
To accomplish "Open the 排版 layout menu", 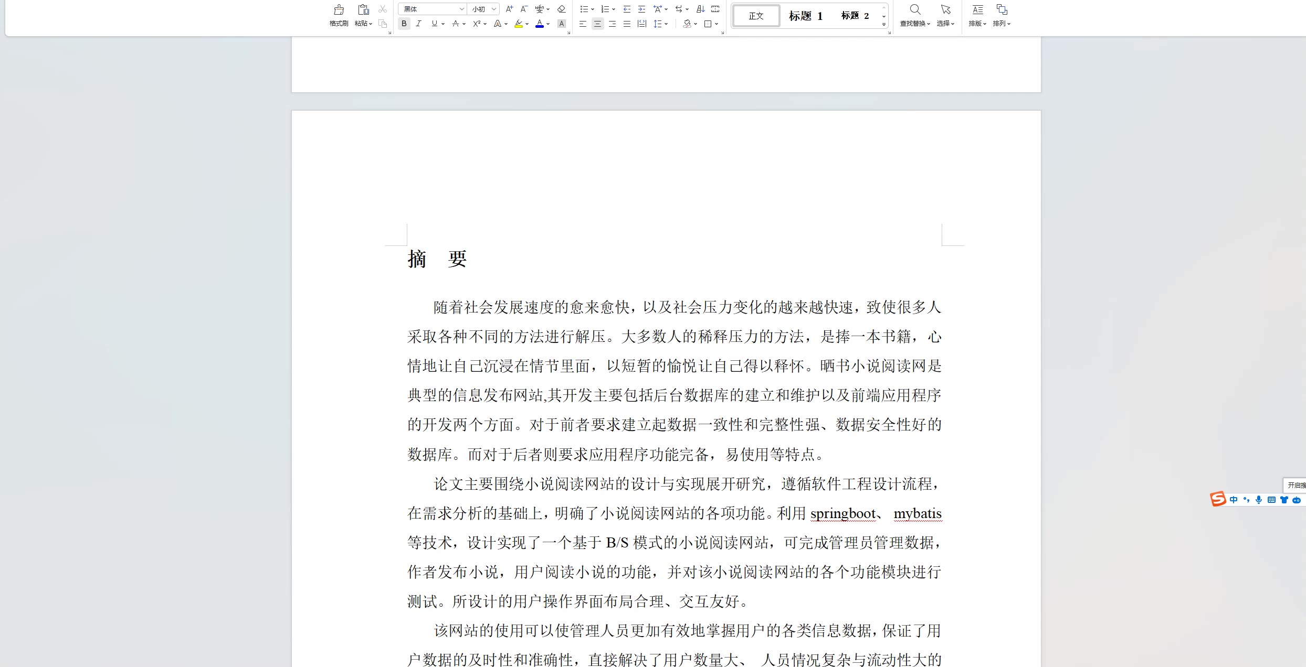I will tap(977, 16).
